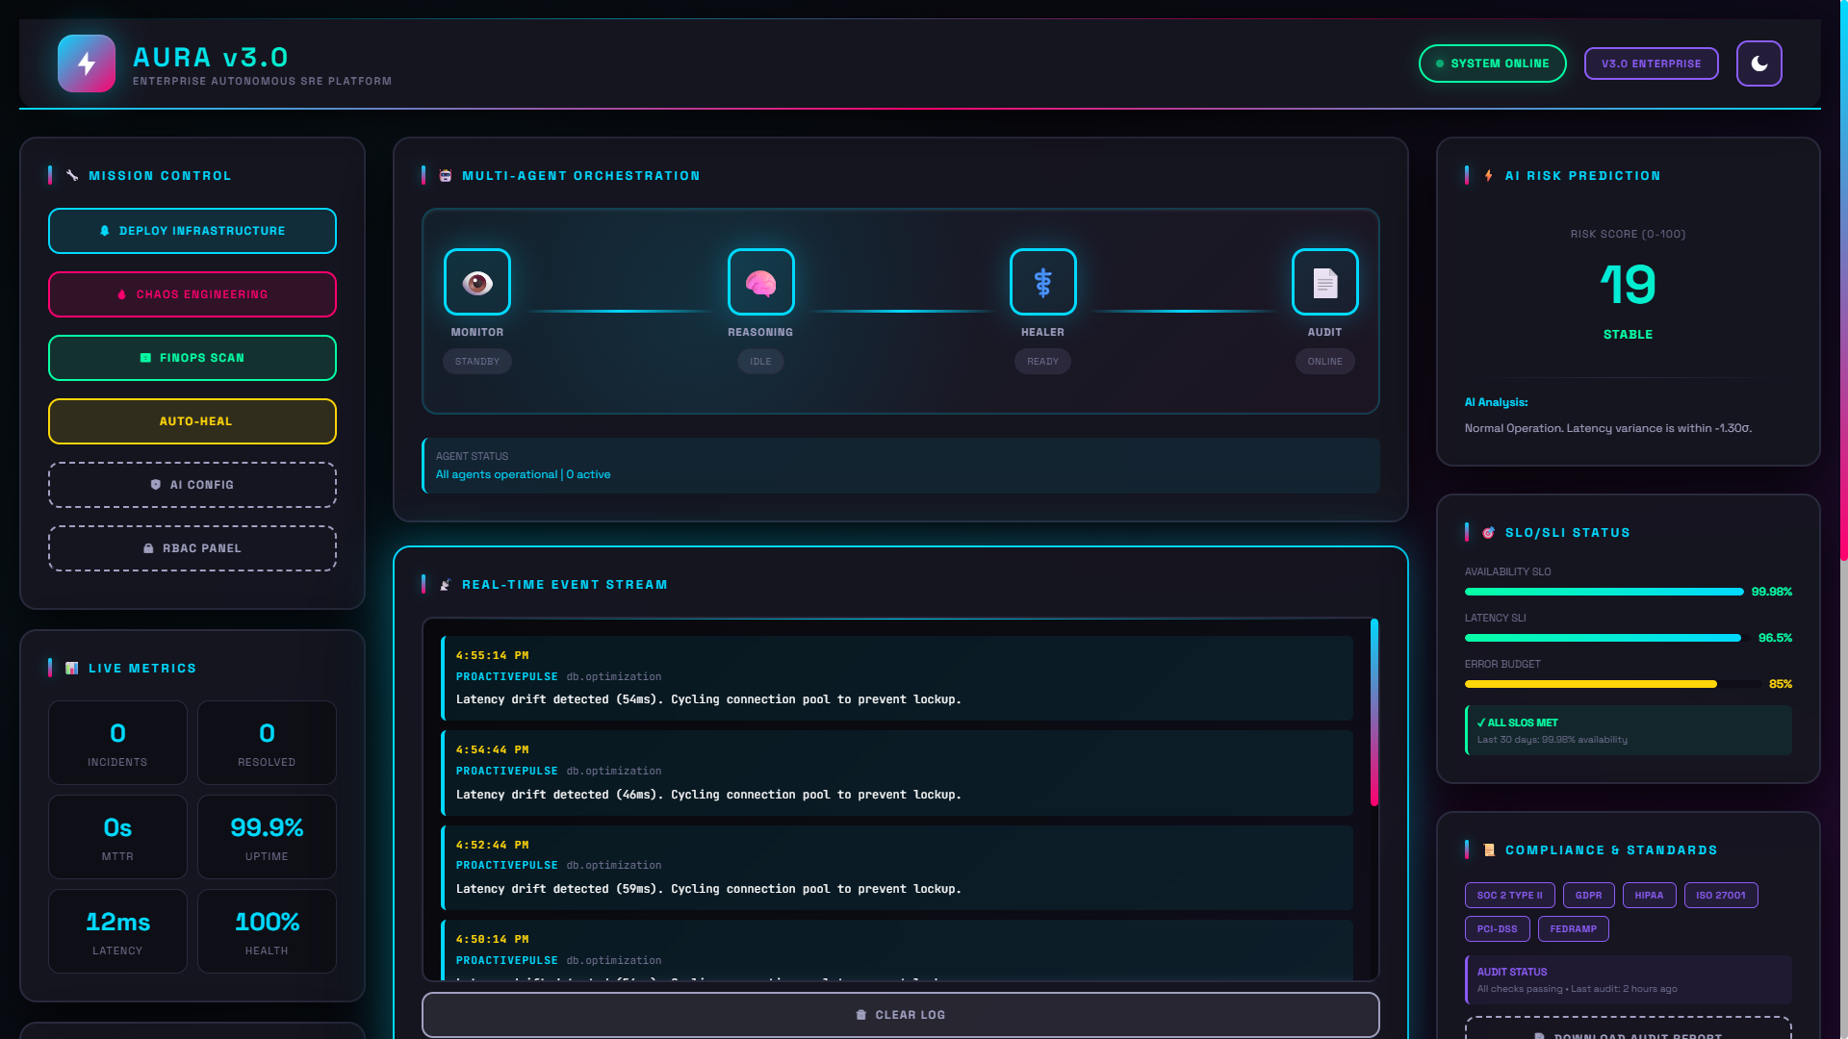Toggle the Auto-Heal button
The height and width of the screenshot is (1039, 1848).
tap(192, 421)
